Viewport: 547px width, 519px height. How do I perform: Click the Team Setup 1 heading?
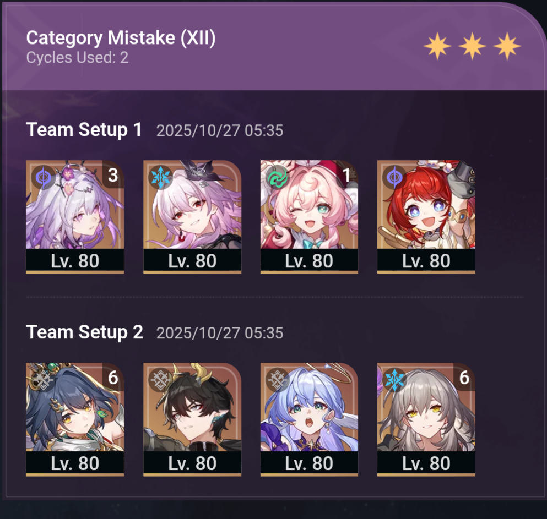pos(84,130)
